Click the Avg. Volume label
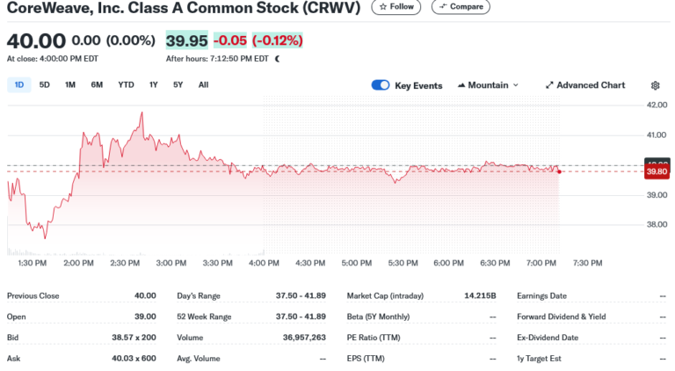675x371 pixels. (x=199, y=359)
